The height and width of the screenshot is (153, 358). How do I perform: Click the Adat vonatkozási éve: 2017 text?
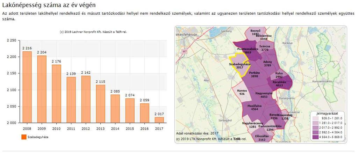click(197, 133)
